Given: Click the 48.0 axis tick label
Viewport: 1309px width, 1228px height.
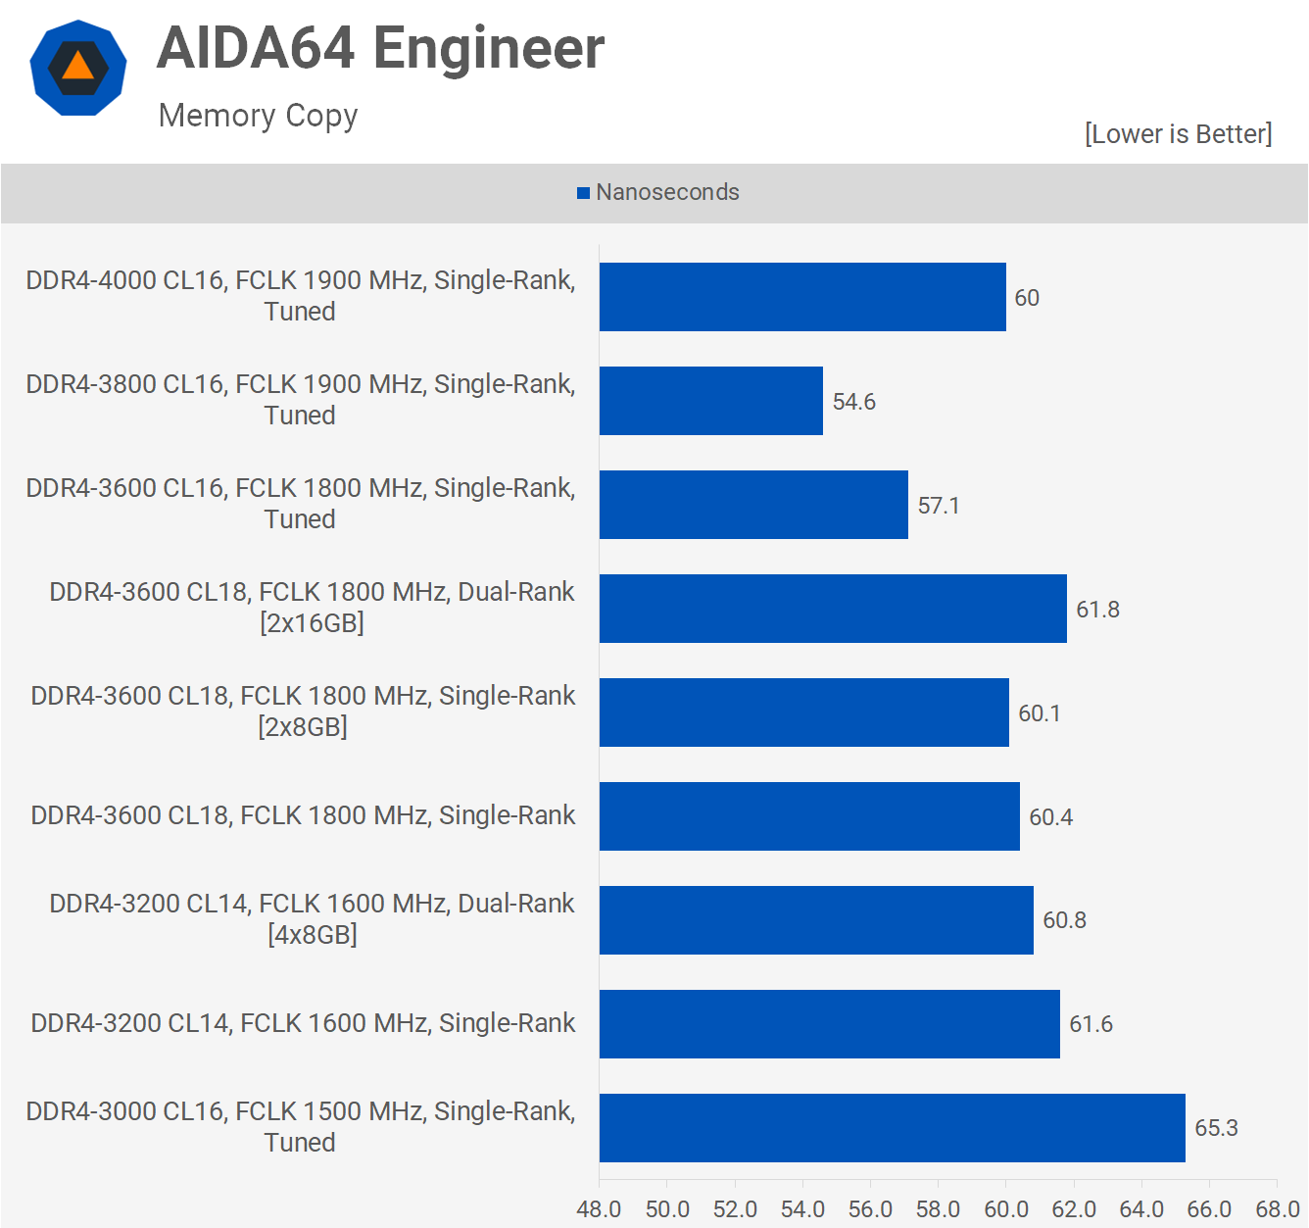Looking at the screenshot, I should tap(599, 1209).
